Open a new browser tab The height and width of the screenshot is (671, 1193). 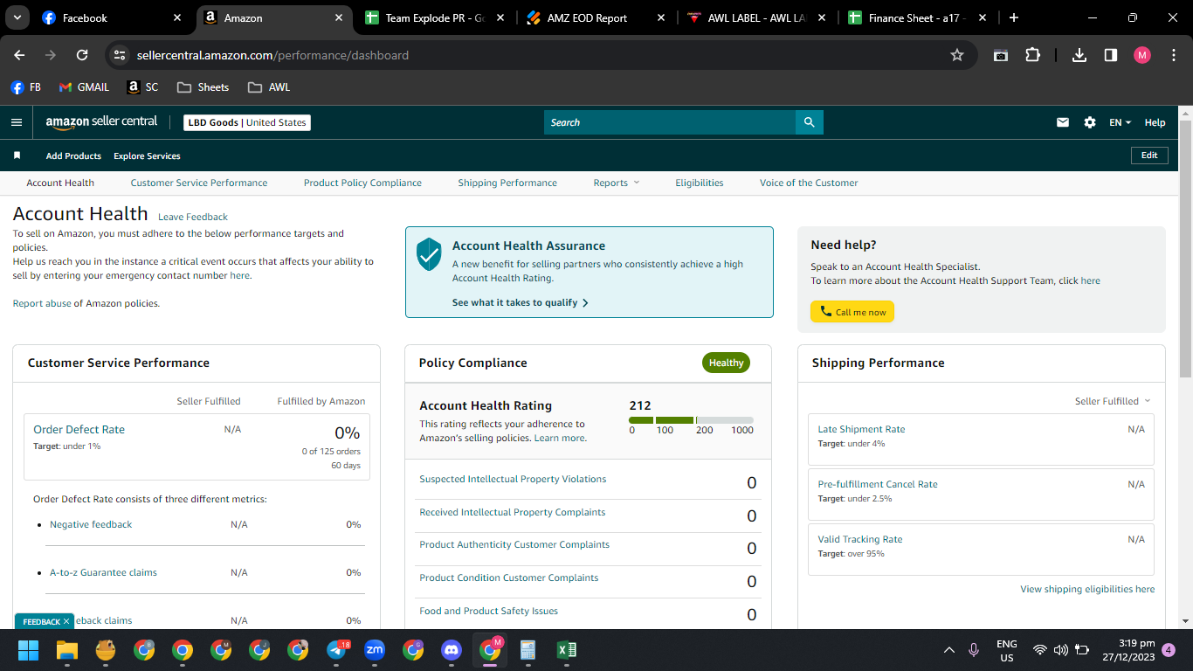point(1013,17)
